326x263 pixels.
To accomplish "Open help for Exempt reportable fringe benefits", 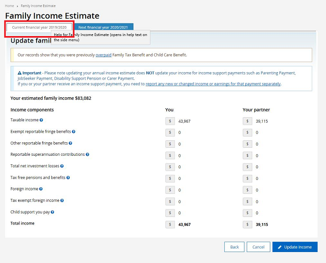I will [73, 132].
